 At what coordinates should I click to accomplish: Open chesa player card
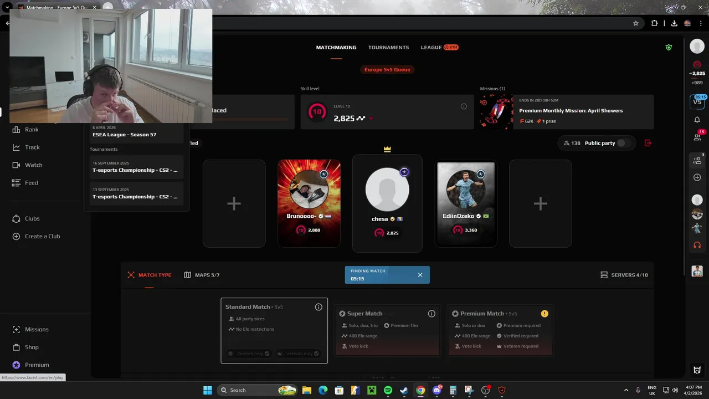click(x=387, y=203)
